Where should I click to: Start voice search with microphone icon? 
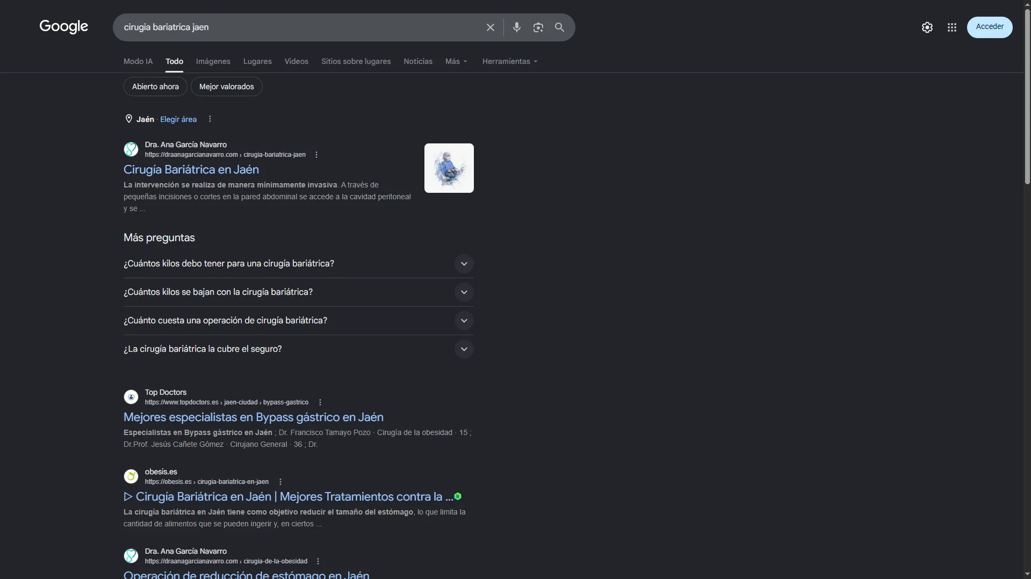pos(517,27)
